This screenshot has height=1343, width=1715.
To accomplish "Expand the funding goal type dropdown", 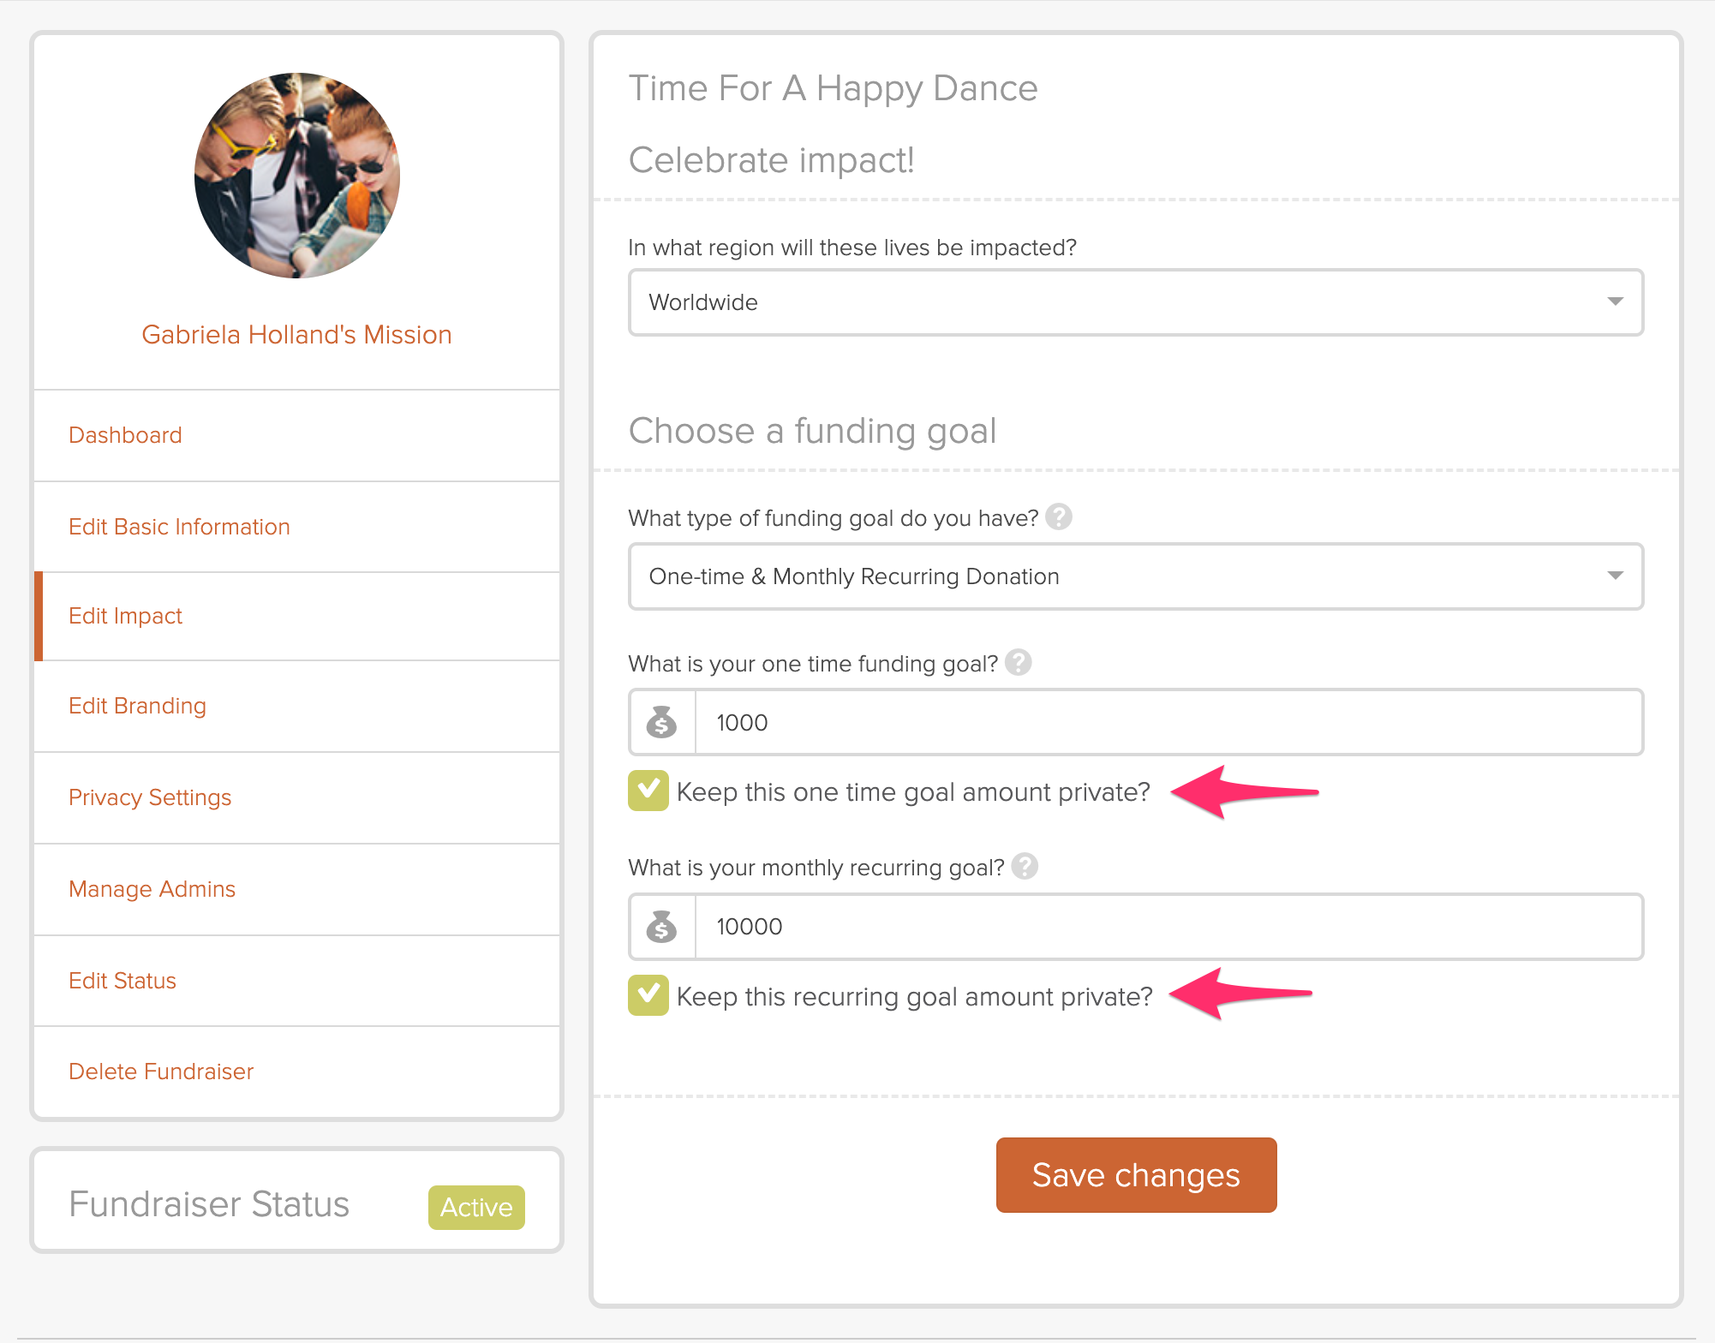I will click(1135, 576).
